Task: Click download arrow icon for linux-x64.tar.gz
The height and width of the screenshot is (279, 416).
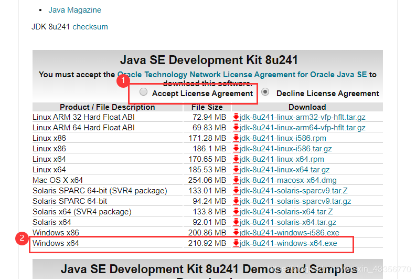Action: pos(236,170)
